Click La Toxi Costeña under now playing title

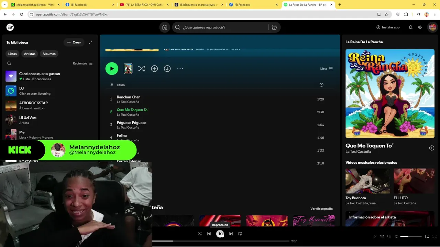[x=358, y=152]
